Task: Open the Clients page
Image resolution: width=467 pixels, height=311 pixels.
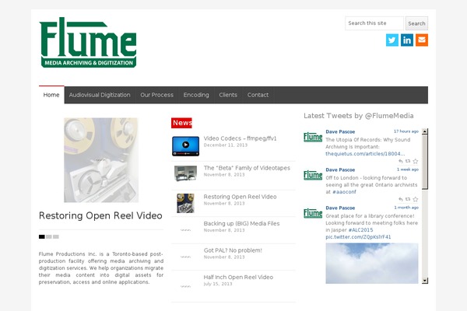Action: (x=228, y=95)
